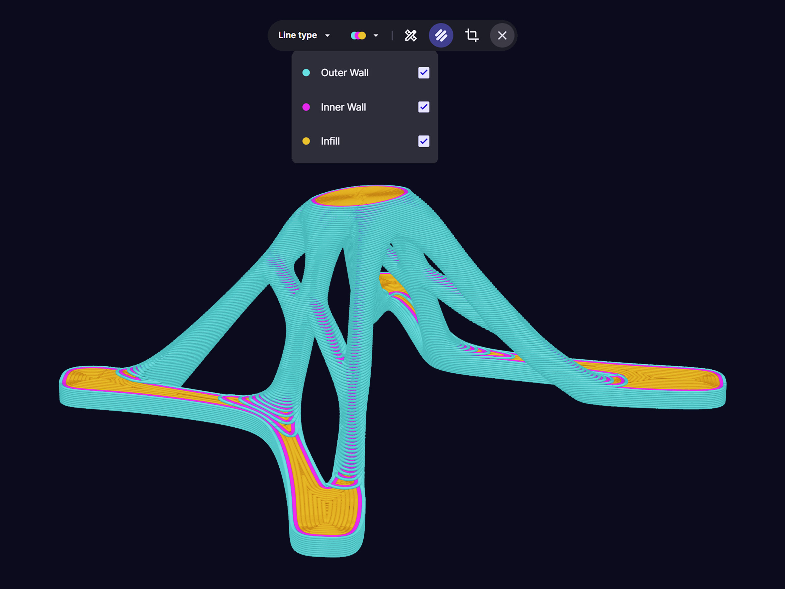Screen dimensions: 785x589
Task: Select the Outer Wall legend entry
Action: (344, 73)
